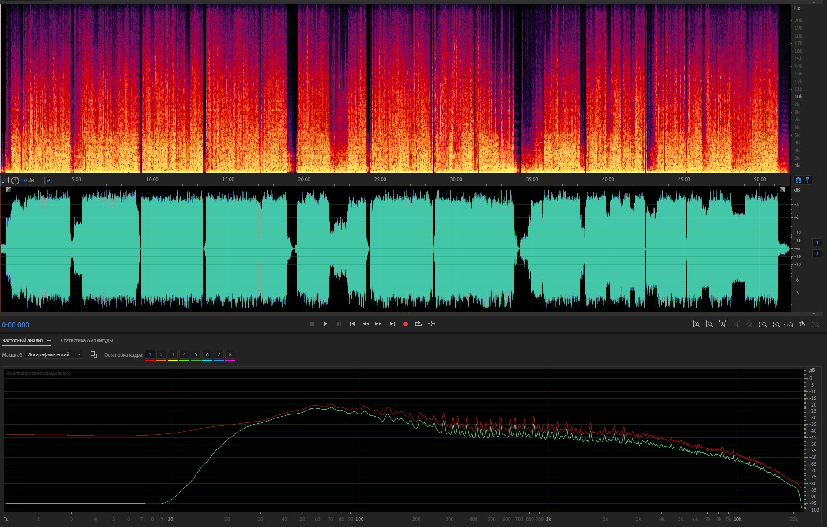Move playhead to previous marker
The width and height of the screenshot is (827, 527).
[x=352, y=324]
